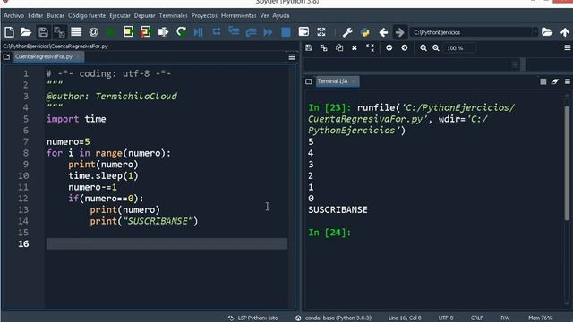Save all plots in the Plots pane

pyautogui.click(x=324, y=47)
